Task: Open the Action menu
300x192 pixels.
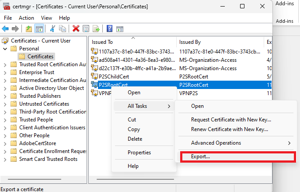Action: 26,18
